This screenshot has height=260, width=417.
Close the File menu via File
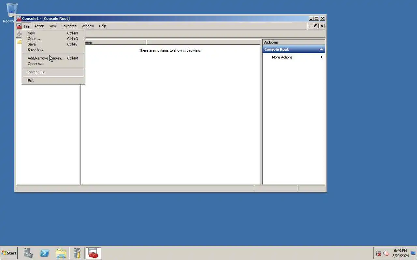click(27, 26)
